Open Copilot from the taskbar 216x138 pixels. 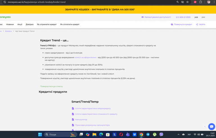click(x=88, y=134)
